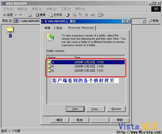This screenshot has height=134, width=162.
Task: Click the Undo toolbar icon
Action: click(x=92, y=15)
